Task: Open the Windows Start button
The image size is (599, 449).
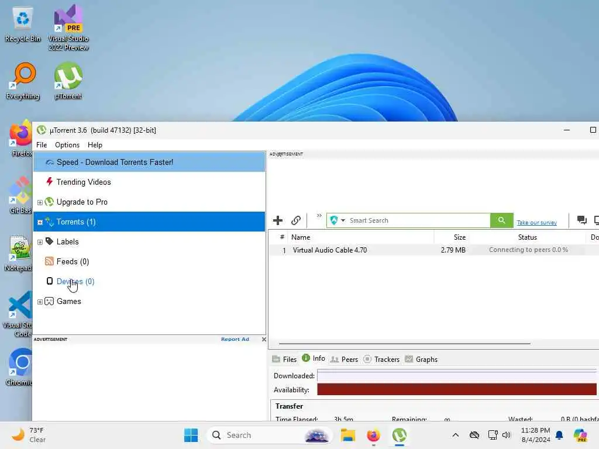Action: click(191, 435)
